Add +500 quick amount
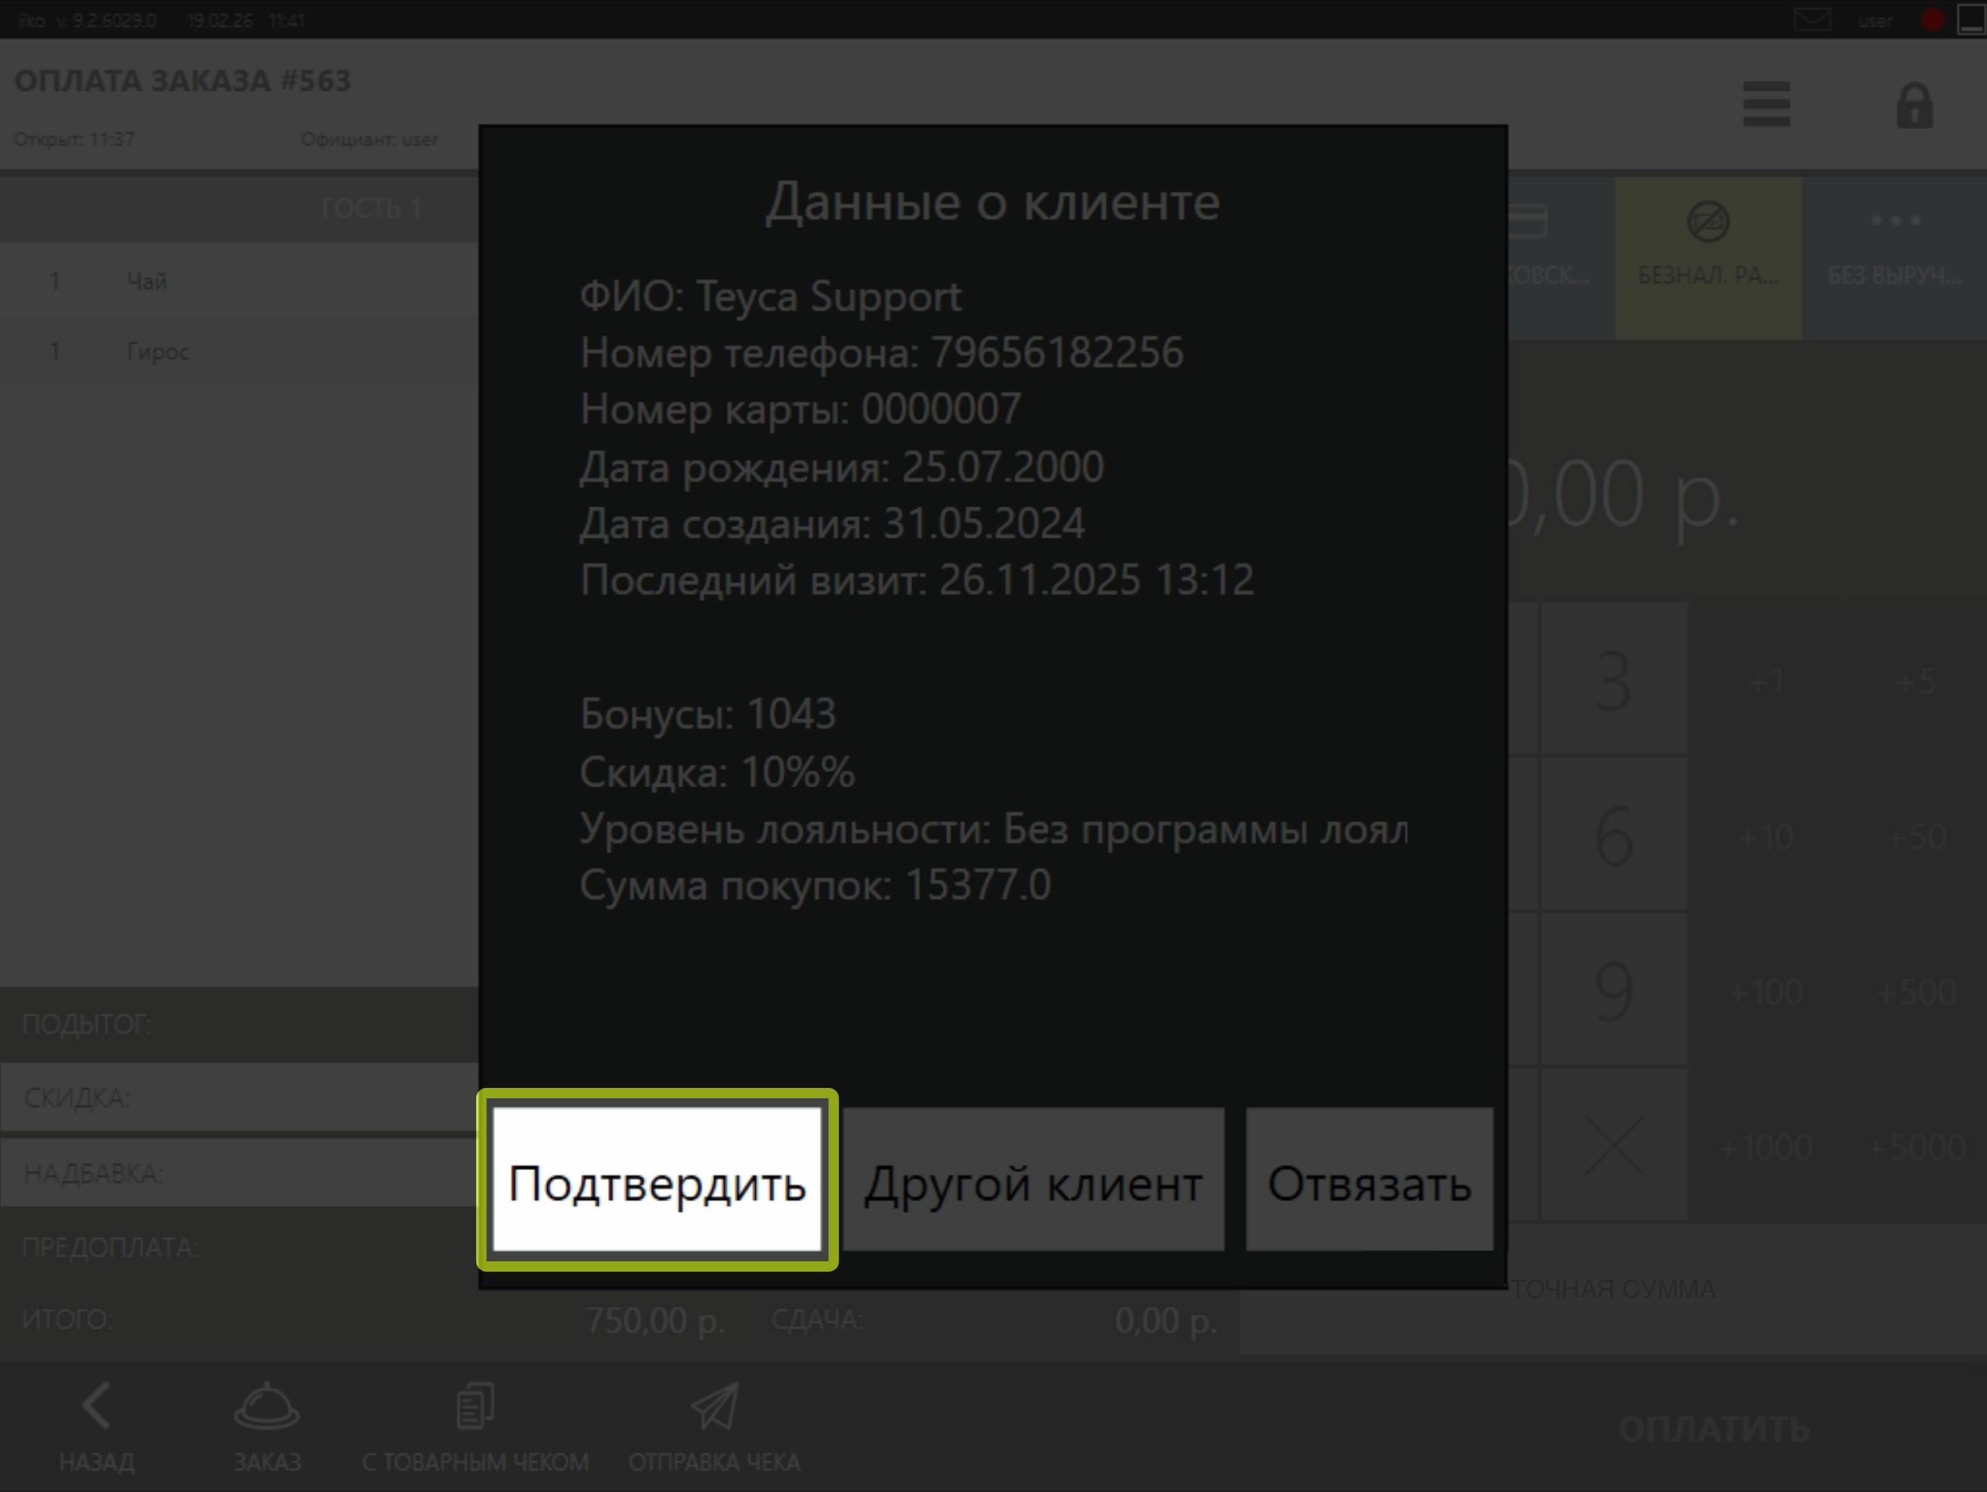Viewport: 1987px width, 1492px height. pyautogui.click(x=1916, y=992)
